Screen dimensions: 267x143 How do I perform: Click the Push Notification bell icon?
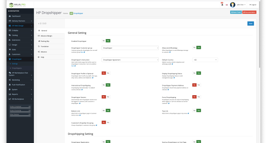coord(10,85)
